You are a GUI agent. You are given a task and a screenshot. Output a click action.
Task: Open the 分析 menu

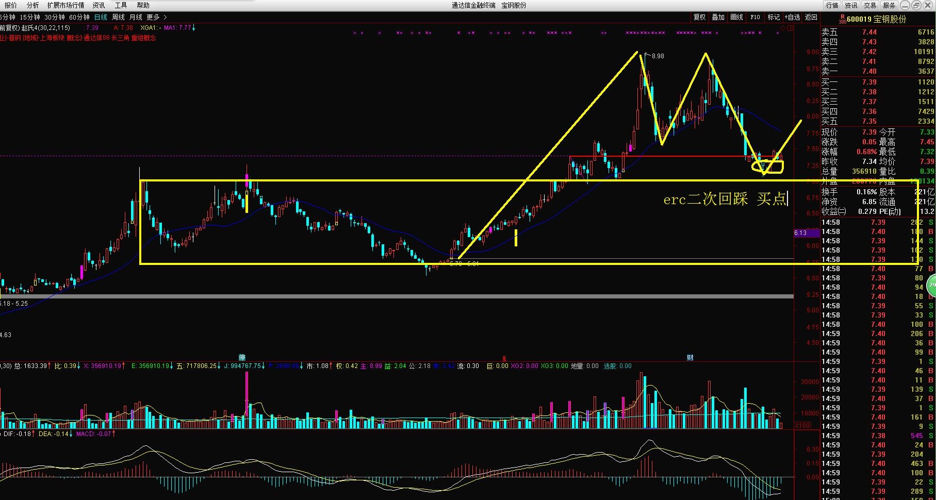tap(32, 5)
